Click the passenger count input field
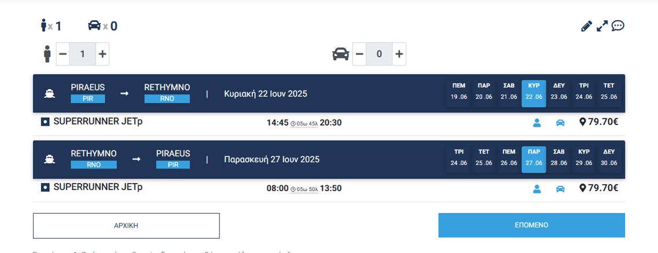Viewport: 658px width, 253px height. coord(83,54)
